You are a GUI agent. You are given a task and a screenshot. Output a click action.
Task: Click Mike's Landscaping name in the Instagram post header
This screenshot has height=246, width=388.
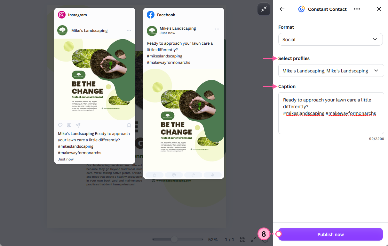[x=90, y=31]
